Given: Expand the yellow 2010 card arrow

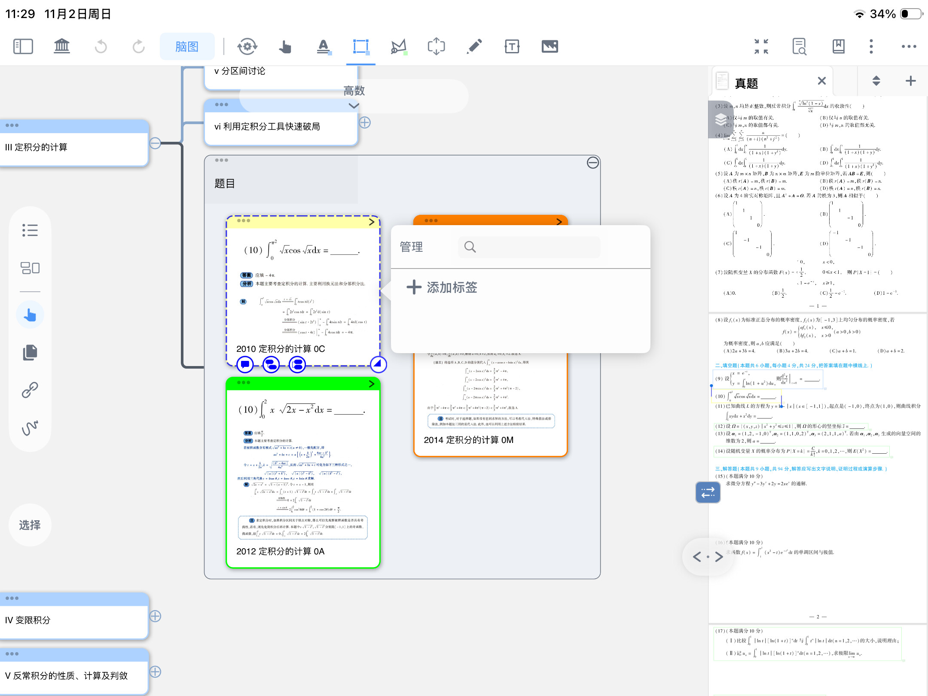Looking at the screenshot, I should (x=372, y=222).
